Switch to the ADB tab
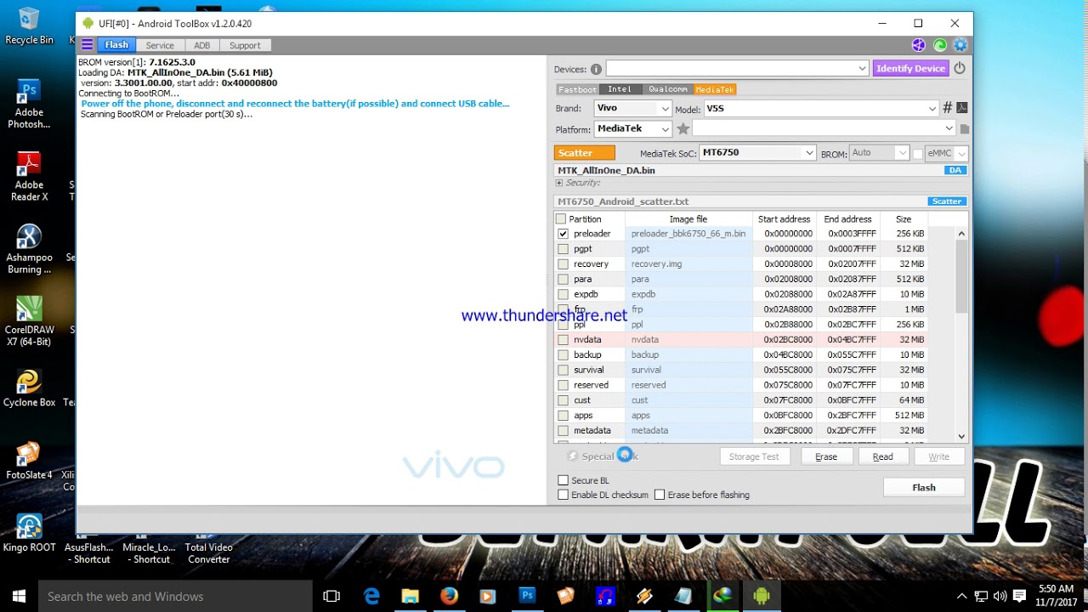This screenshot has width=1088, height=612. [x=201, y=45]
